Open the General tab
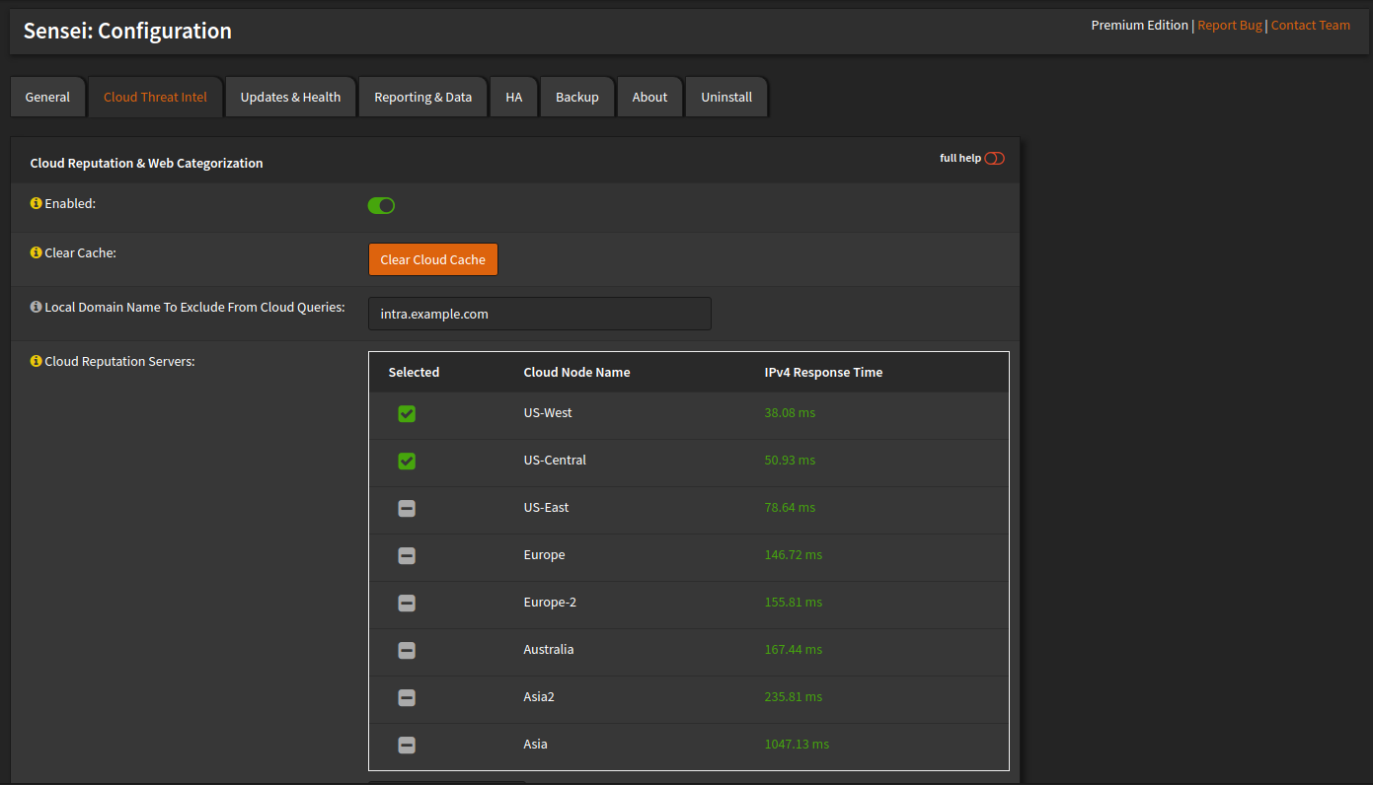This screenshot has width=1373, height=785. pyautogui.click(x=47, y=98)
